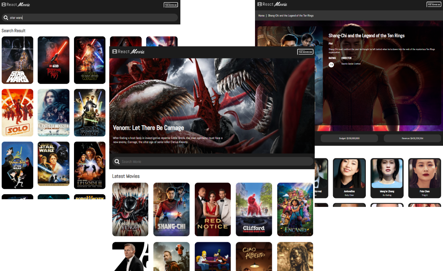Click the magnifier icon beside 'Search Movie'
The width and height of the screenshot is (443, 271).
pos(117,162)
